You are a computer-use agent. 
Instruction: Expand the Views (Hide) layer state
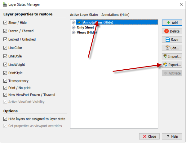coord(73,32)
